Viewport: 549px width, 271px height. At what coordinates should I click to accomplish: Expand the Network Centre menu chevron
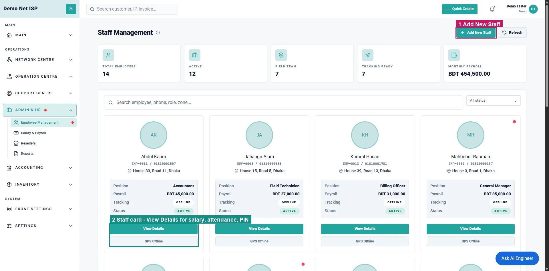pyautogui.click(x=71, y=60)
